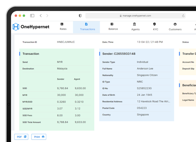Viewport: 196px width, 142px height.
Task: Select sender SGD fees 8.00
Action: [60, 115]
